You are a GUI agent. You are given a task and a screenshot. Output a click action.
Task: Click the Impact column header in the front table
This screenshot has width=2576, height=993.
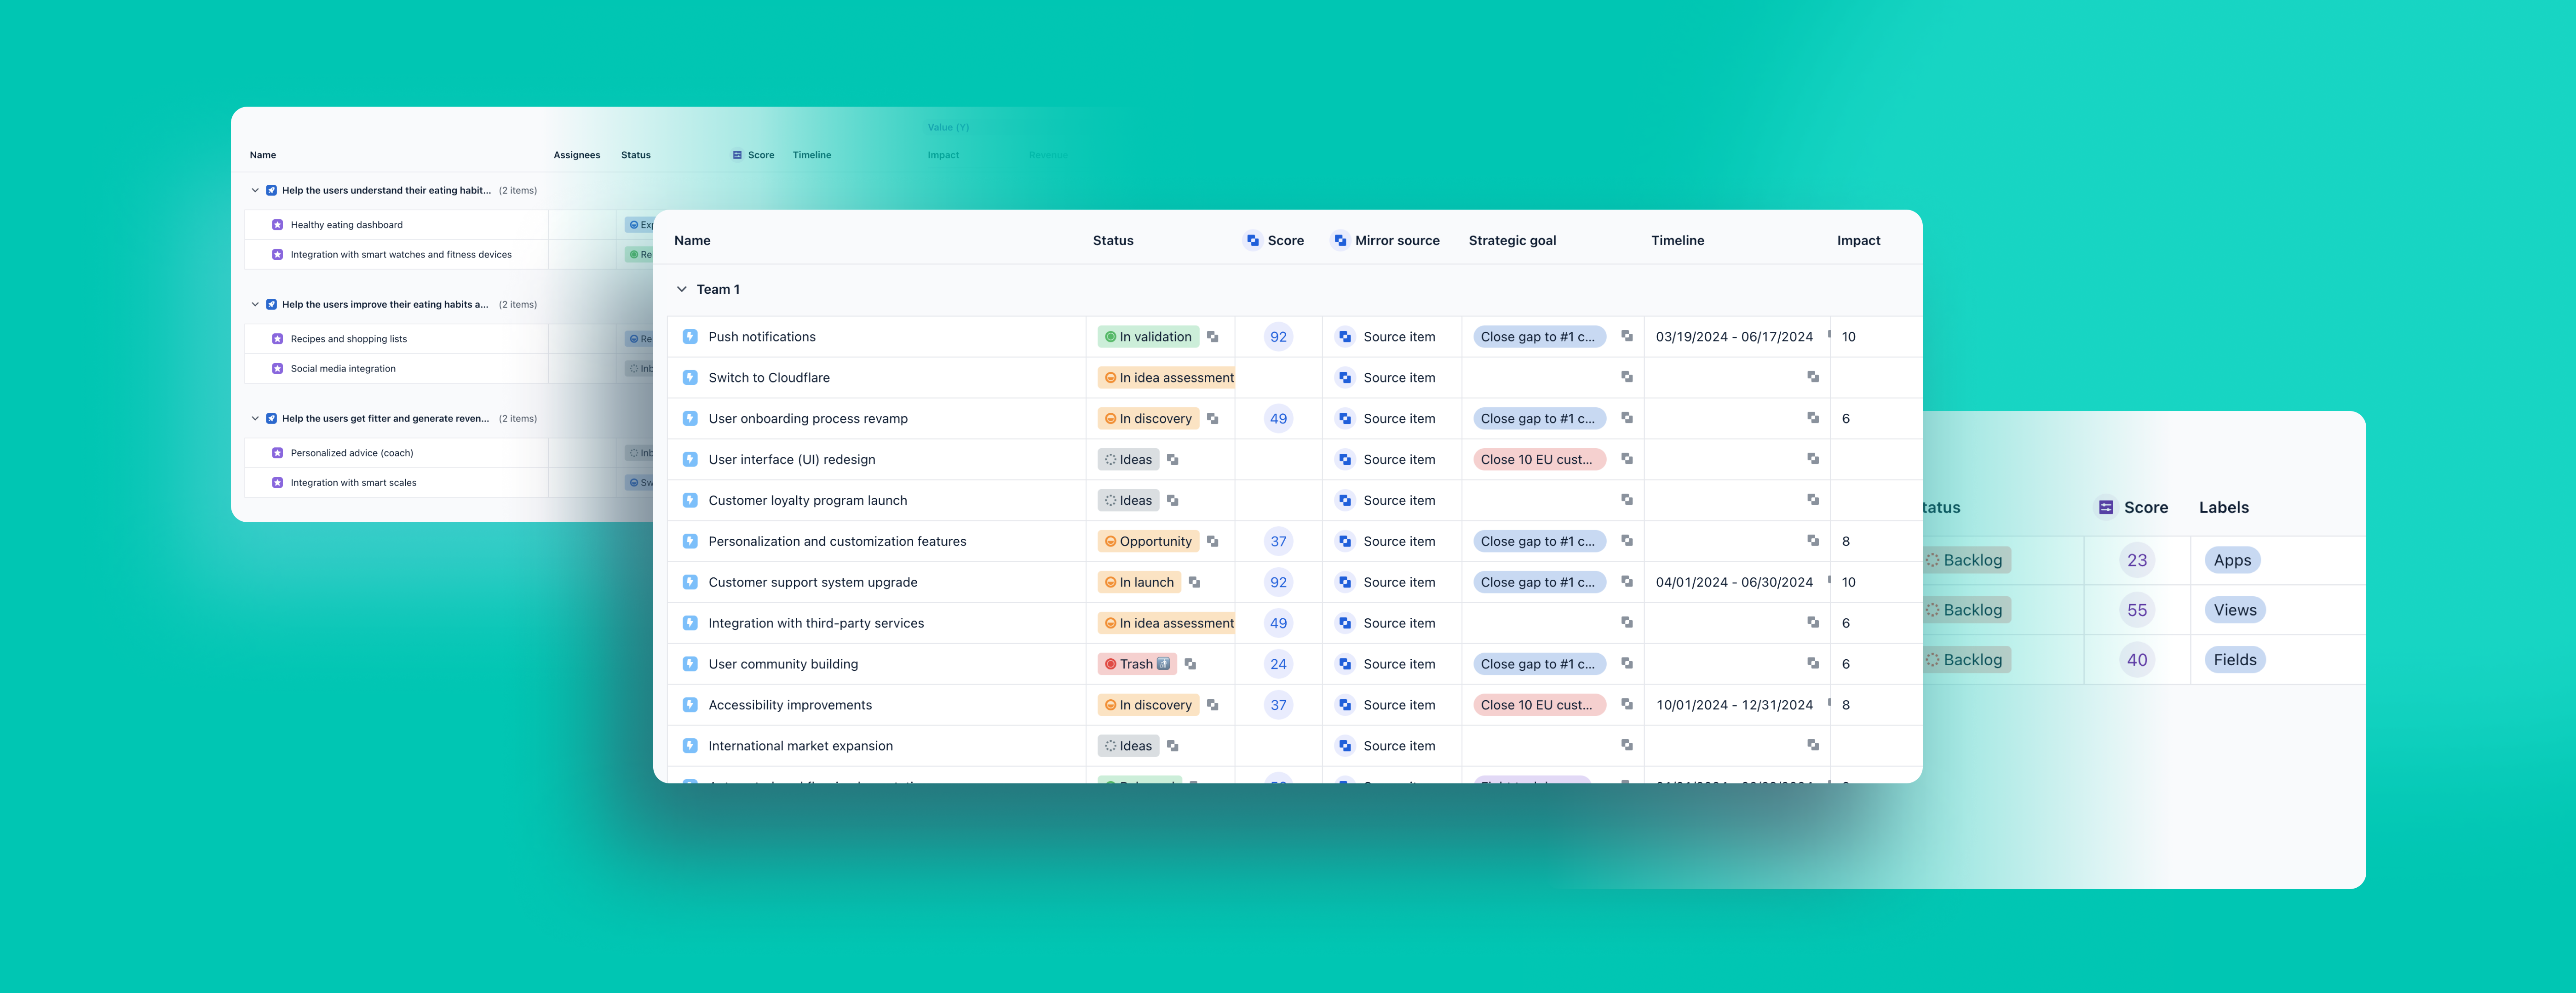[x=1858, y=241]
